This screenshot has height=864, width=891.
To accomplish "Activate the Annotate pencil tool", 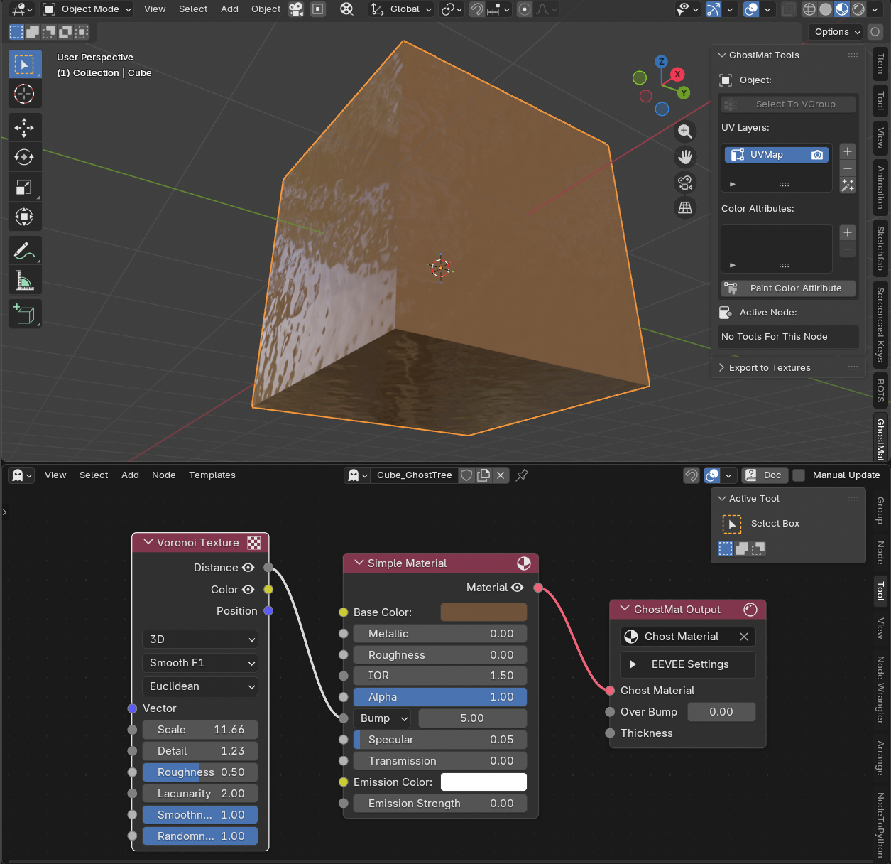I will (x=24, y=251).
